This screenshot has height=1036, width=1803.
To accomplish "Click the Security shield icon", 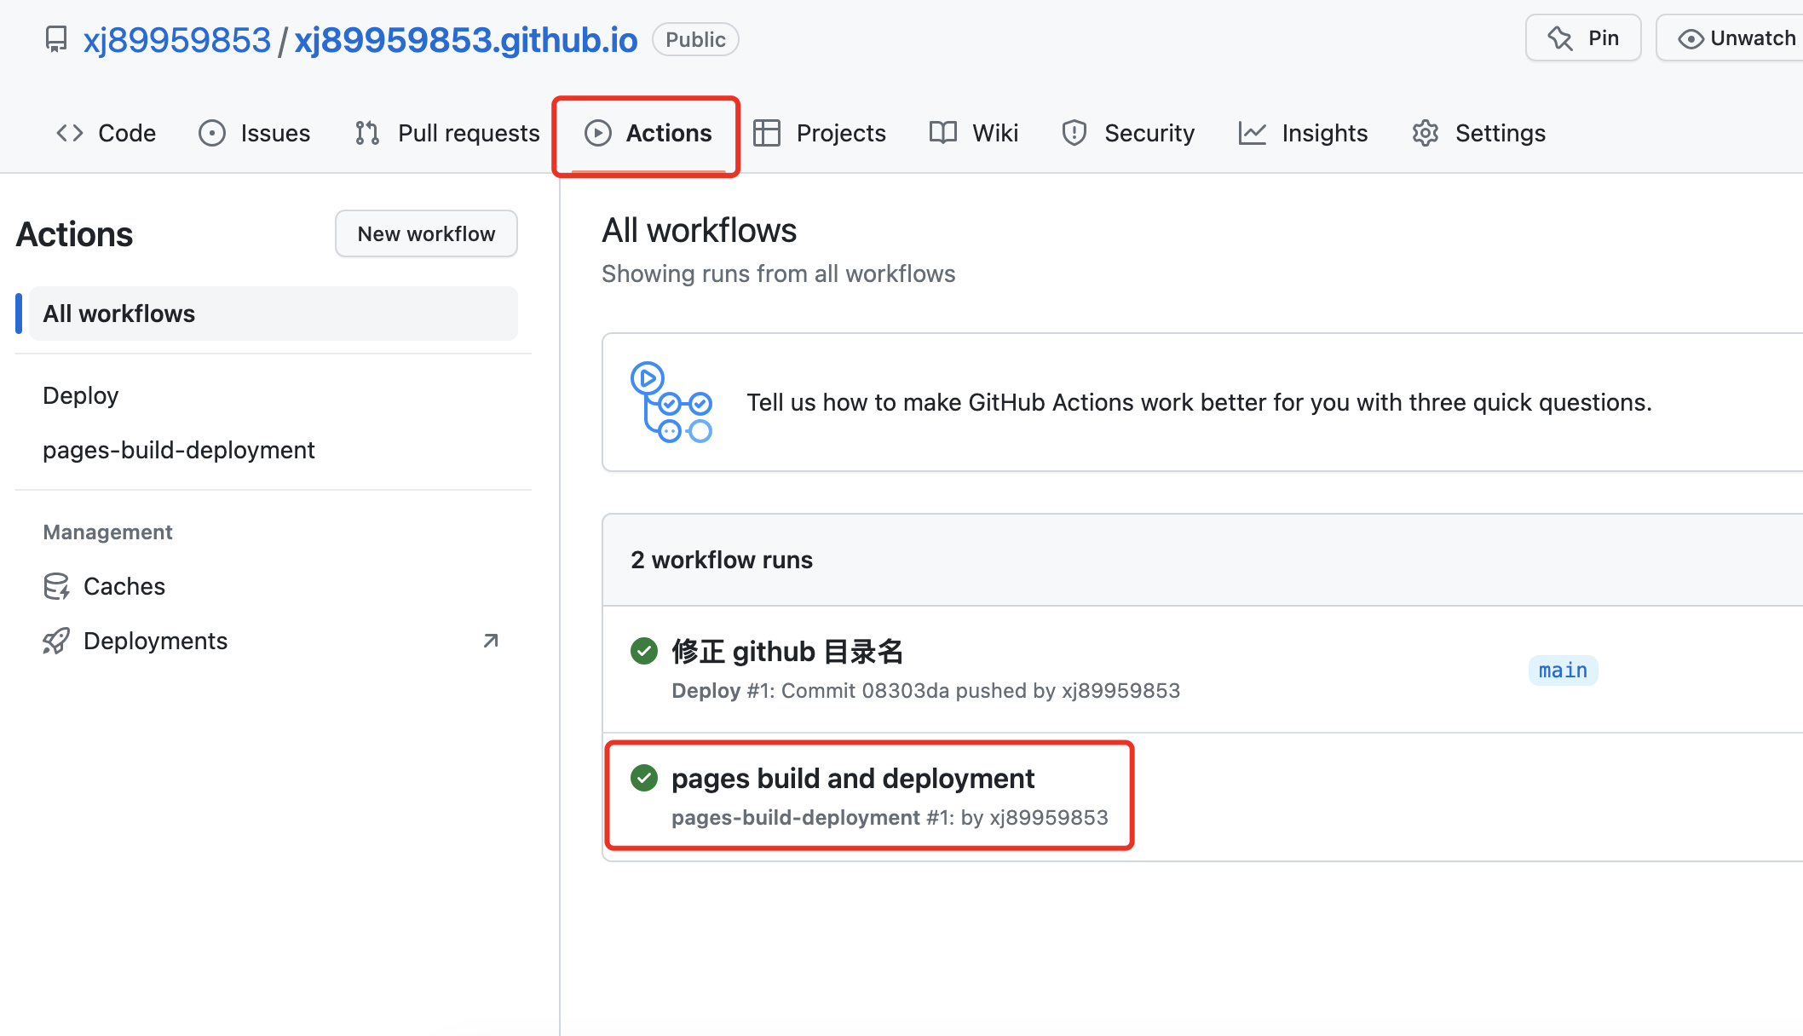I will [x=1074, y=133].
